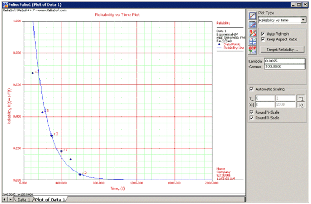Click the Y-axis minimum field
Screen dimensions: 311x204
(x=265, y=98)
